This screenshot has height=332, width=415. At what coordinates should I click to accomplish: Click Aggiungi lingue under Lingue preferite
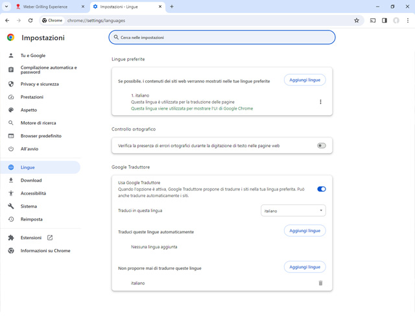coord(305,80)
